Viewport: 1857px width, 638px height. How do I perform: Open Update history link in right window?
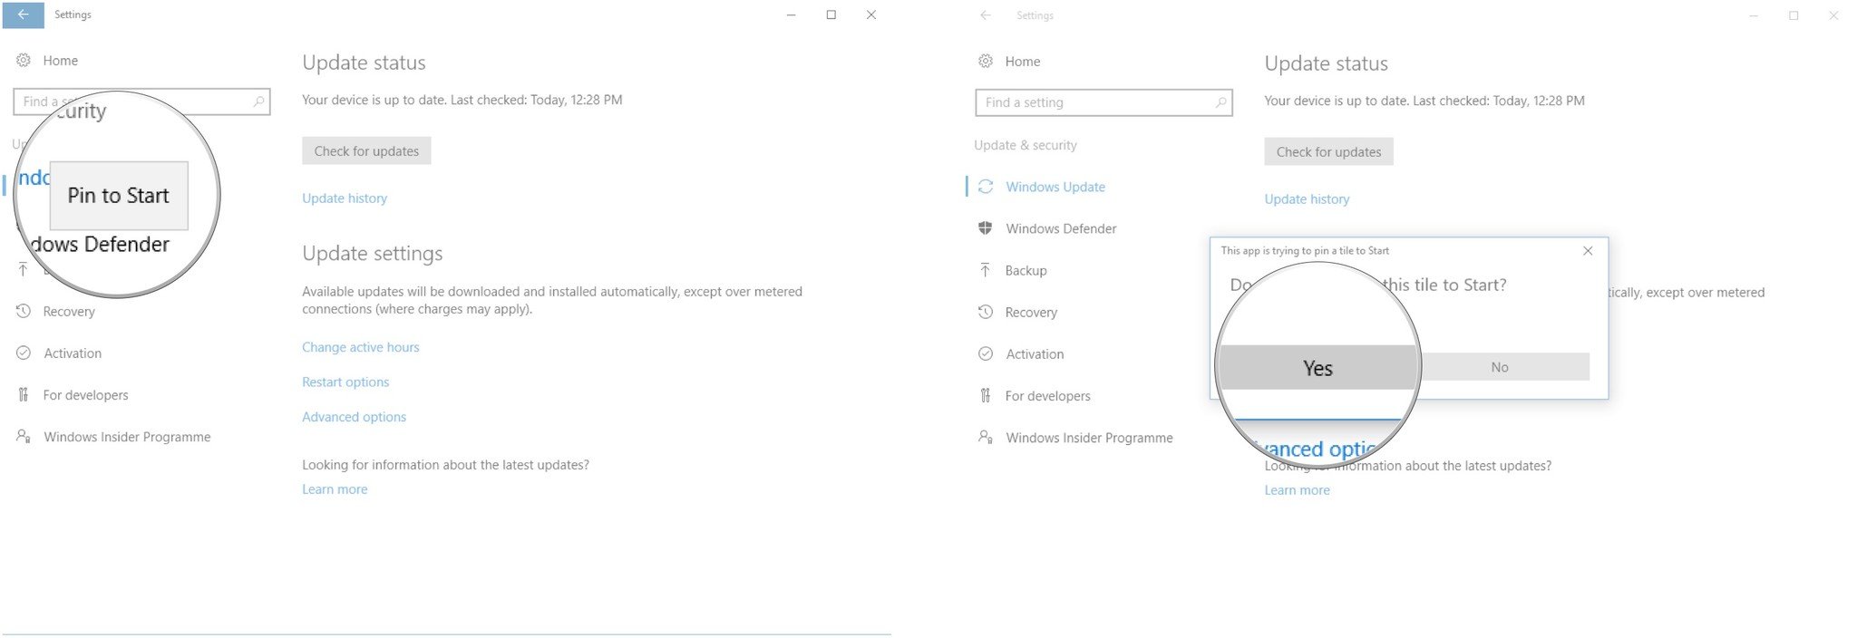coord(1307,199)
